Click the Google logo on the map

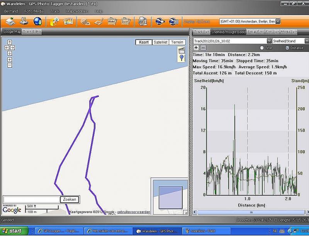[x=12, y=209]
